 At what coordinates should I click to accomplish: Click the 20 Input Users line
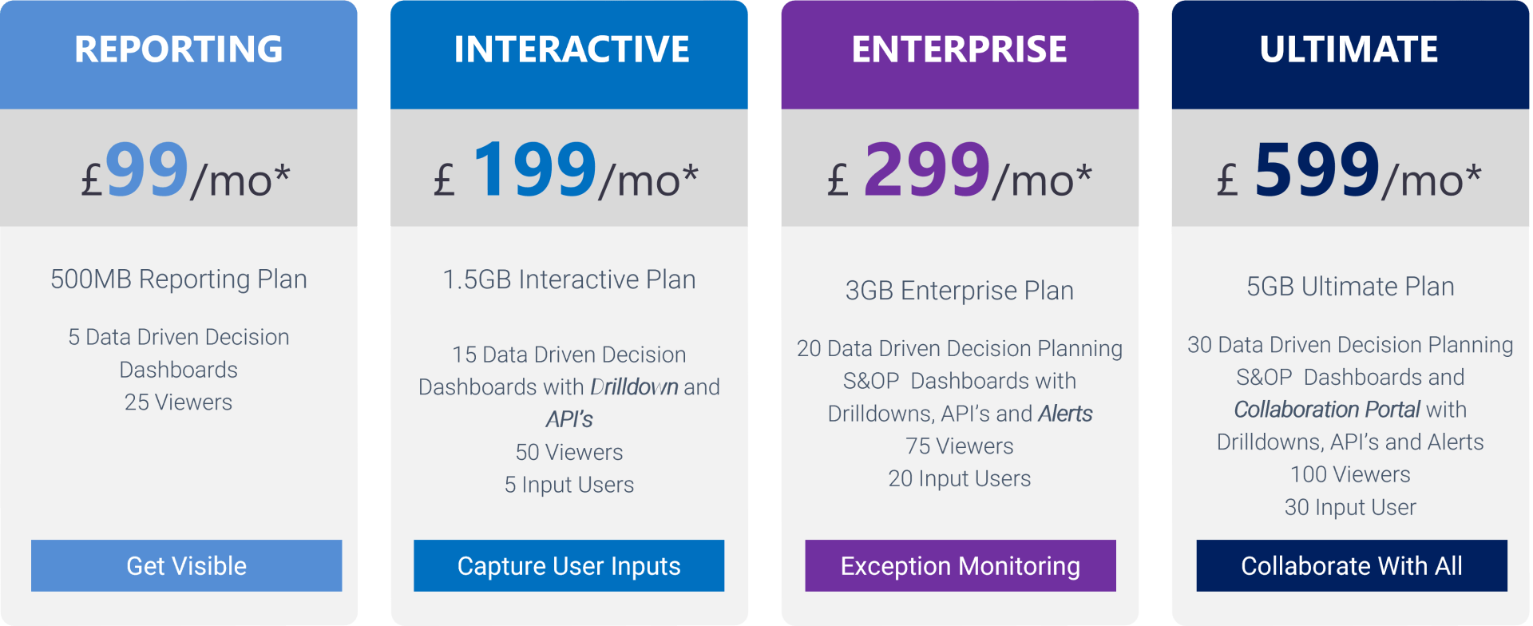959,478
